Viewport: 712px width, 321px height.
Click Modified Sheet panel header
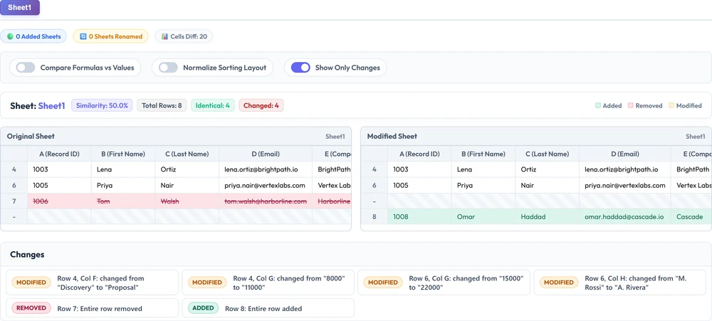(x=536, y=136)
